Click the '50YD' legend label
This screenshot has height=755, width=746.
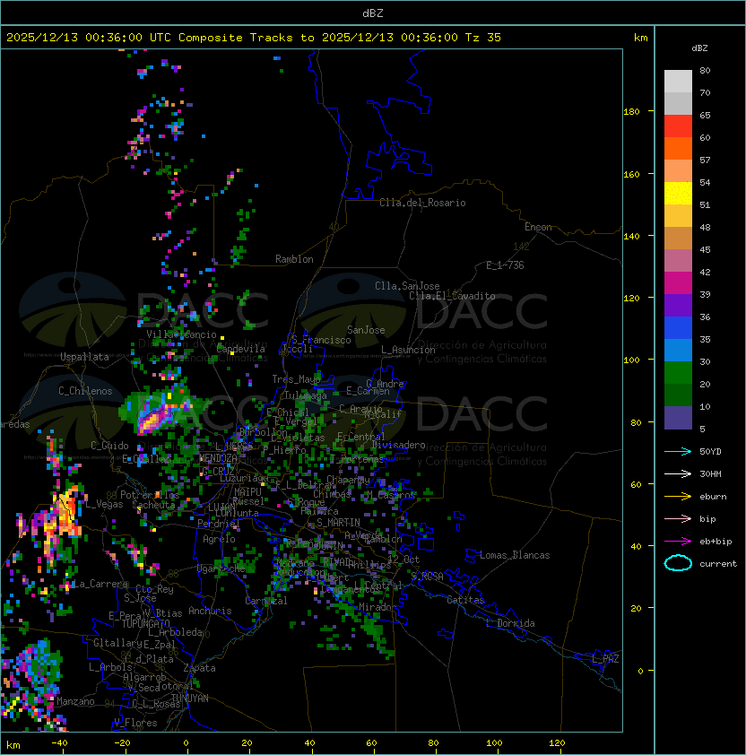tap(710, 451)
